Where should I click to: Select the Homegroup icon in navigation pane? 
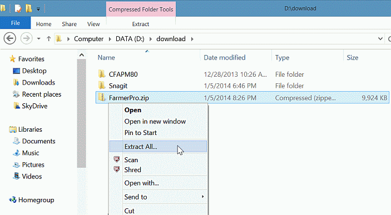click(13, 200)
